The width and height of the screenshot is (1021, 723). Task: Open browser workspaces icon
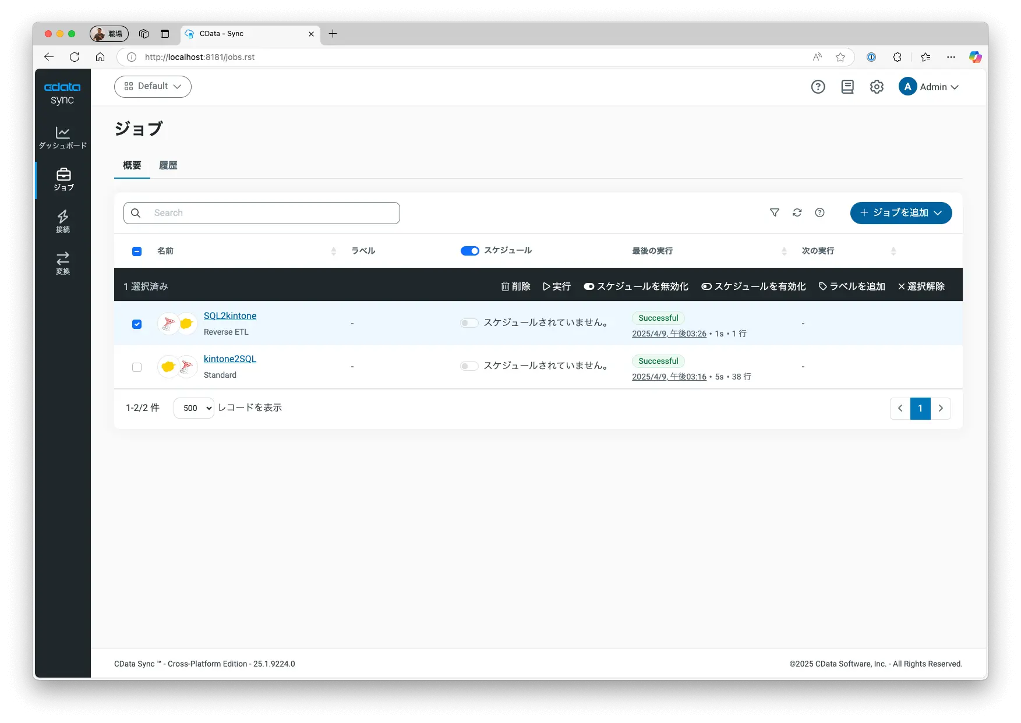(144, 34)
